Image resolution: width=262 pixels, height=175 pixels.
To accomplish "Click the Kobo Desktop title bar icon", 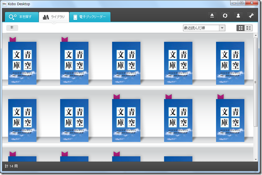I will pos(4,4).
